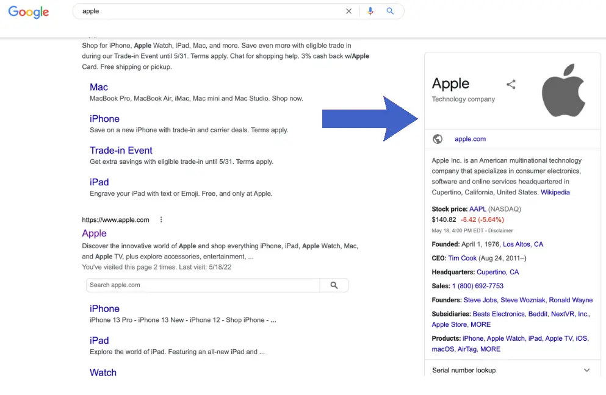
Task: Click Cupertino, CA headquarters link
Action: (497, 272)
